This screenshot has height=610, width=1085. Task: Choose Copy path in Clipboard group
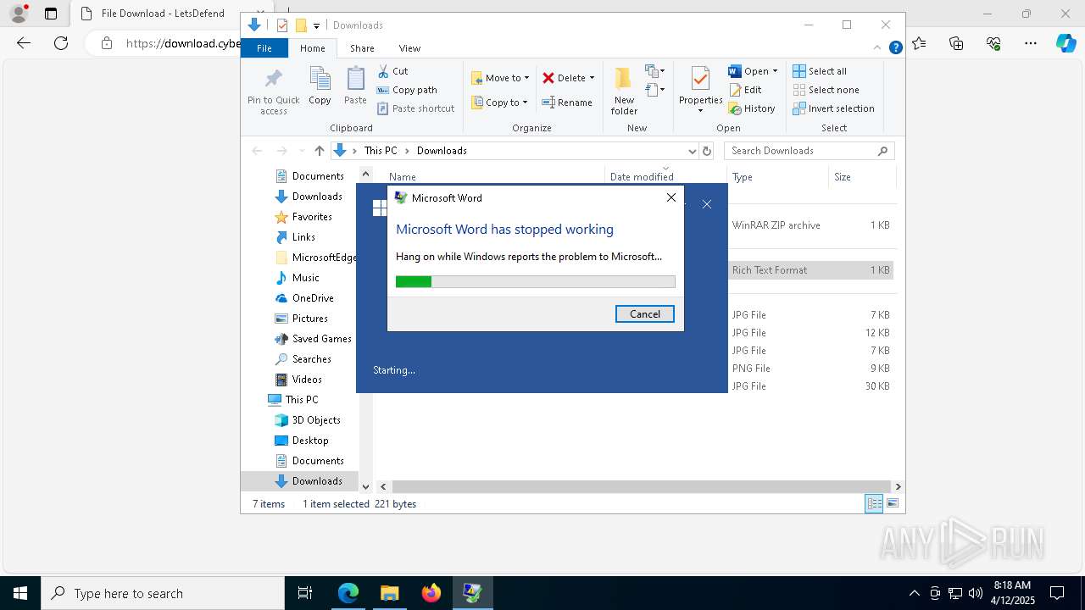(x=407, y=90)
